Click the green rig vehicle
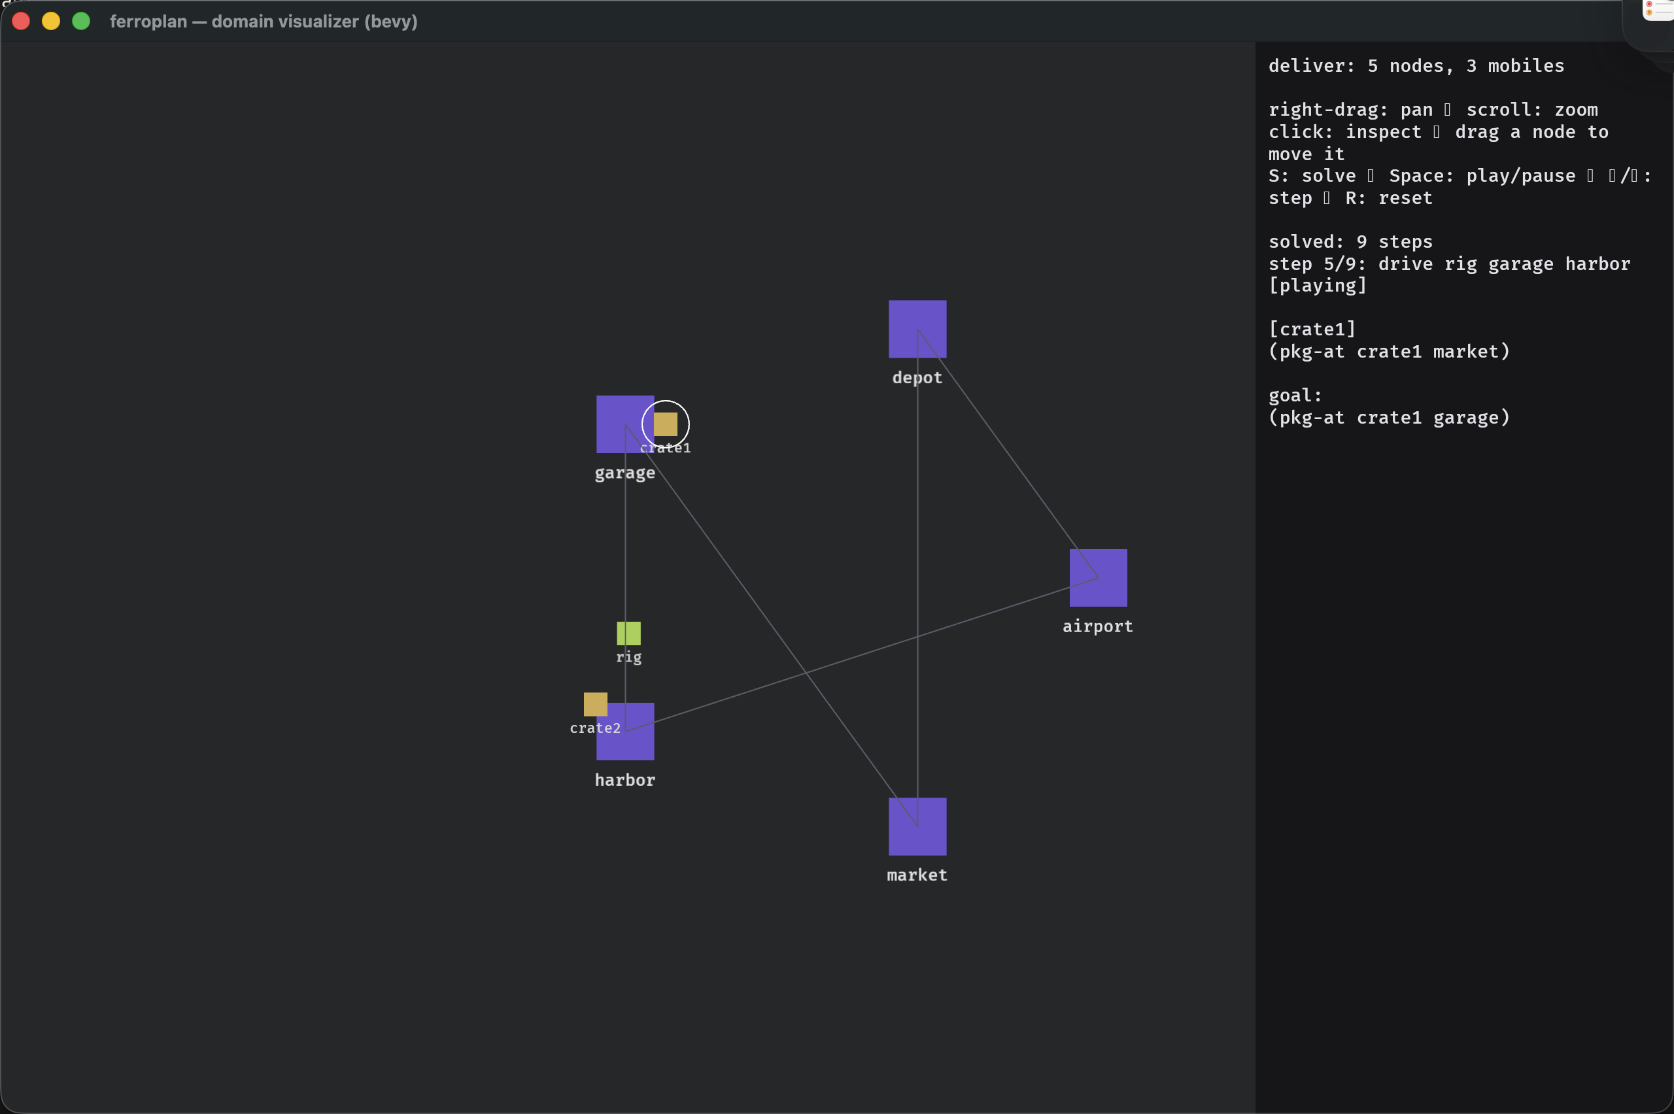This screenshot has width=1674, height=1114. (628, 633)
